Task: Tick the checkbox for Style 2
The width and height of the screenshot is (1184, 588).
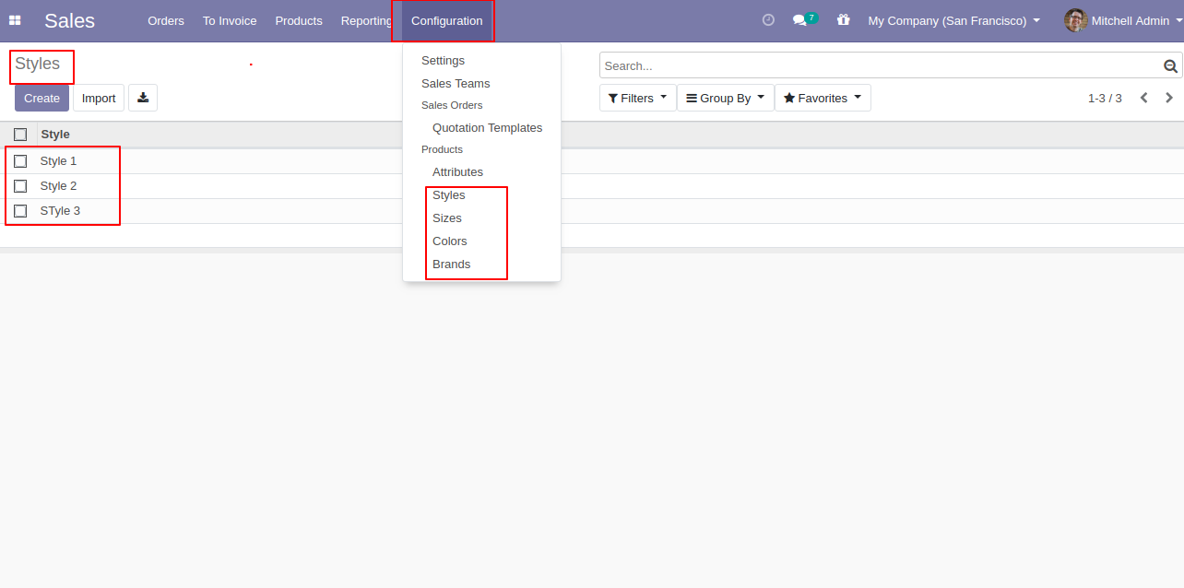Action: coord(20,186)
